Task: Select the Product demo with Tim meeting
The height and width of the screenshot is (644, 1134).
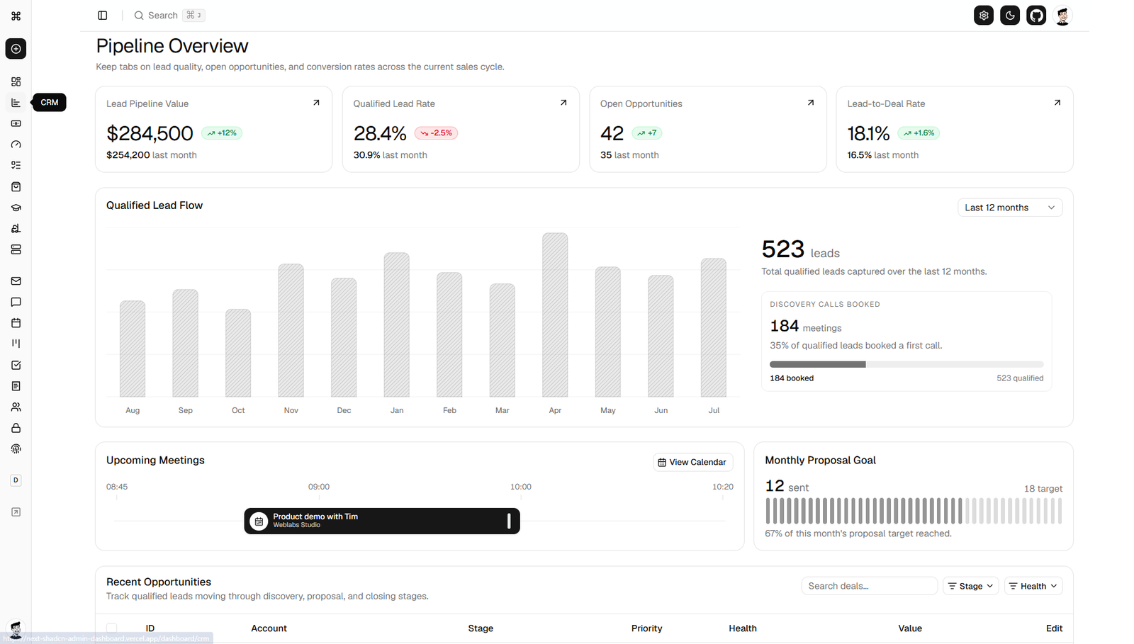Action: pyautogui.click(x=382, y=521)
